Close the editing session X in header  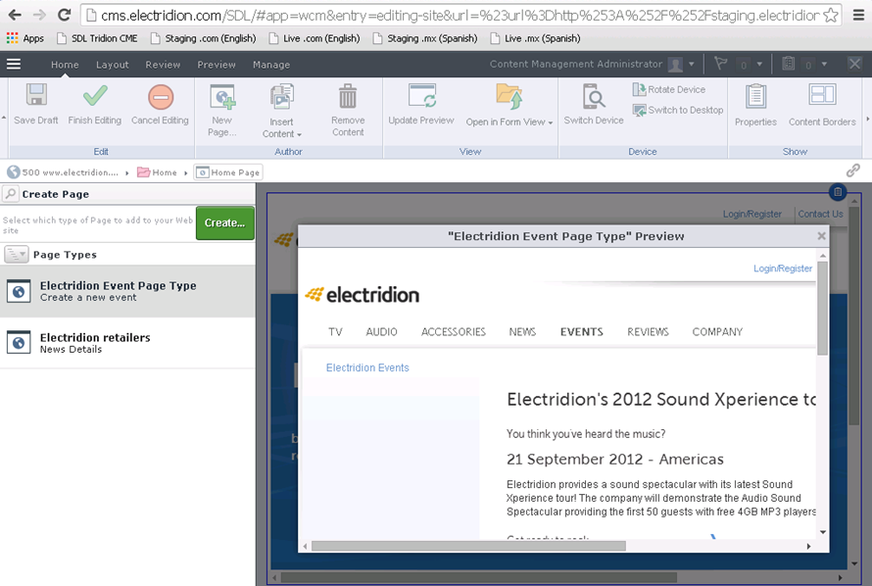(x=854, y=64)
